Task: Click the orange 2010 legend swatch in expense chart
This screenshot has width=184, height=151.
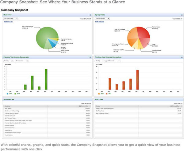Action: (x=99, y=94)
